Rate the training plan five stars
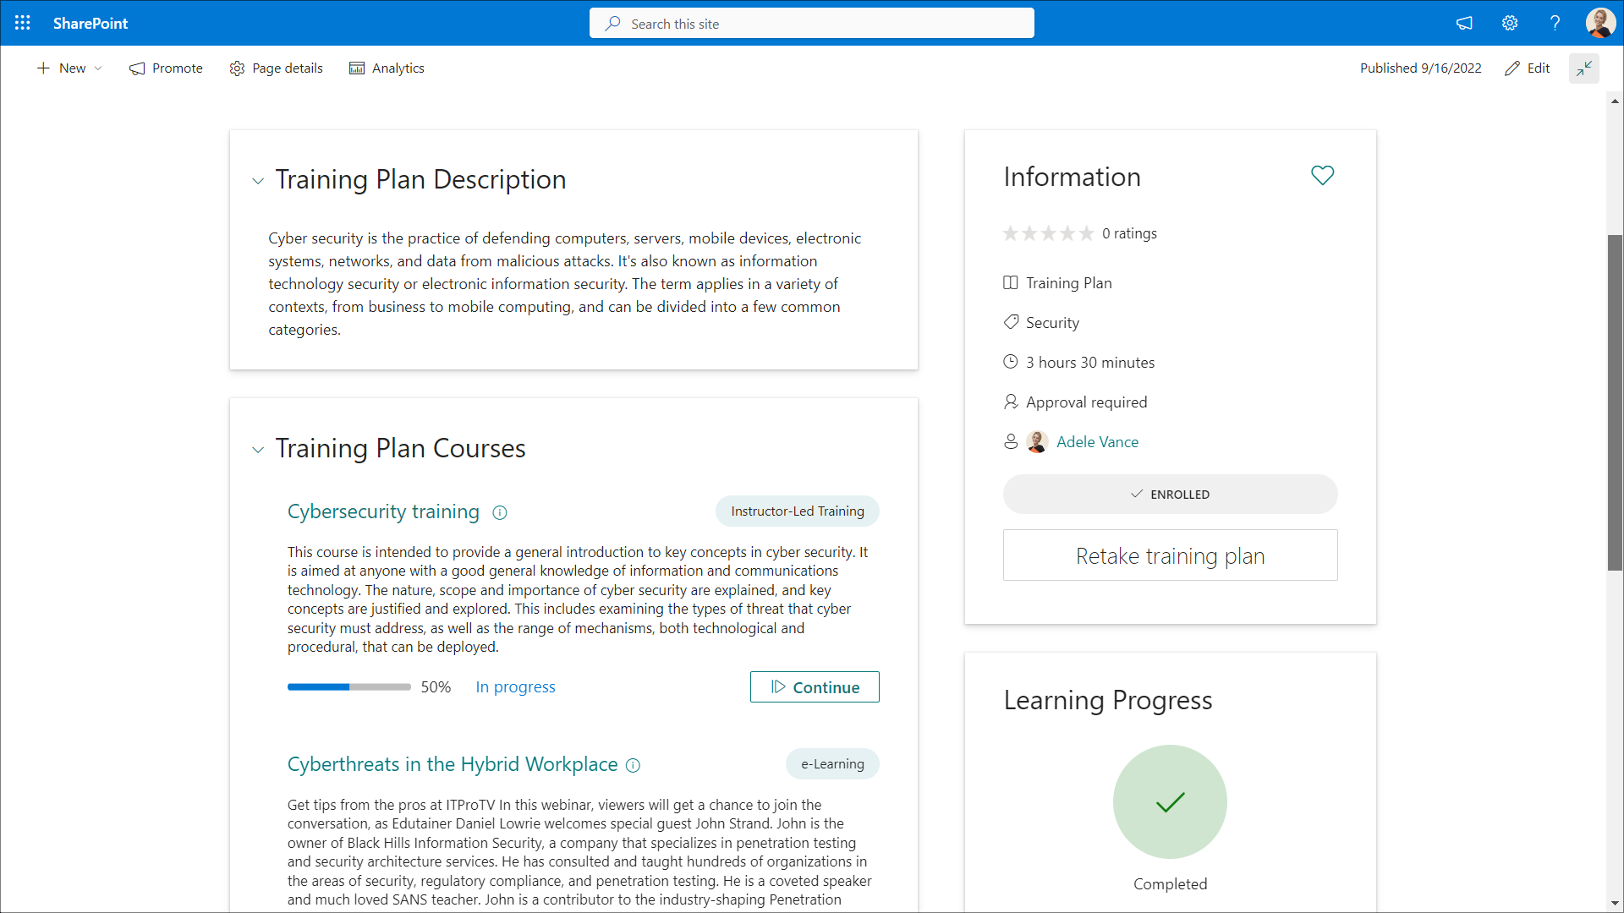 click(x=1086, y=233)
